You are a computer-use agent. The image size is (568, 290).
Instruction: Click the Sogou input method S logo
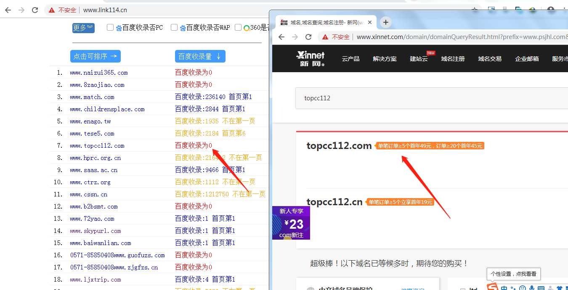[x=492, y=287]
